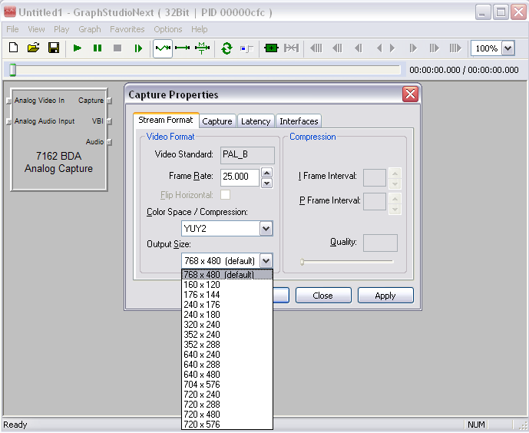Click the Apply button
Screen dimensions: 529x433
[385, 296]
